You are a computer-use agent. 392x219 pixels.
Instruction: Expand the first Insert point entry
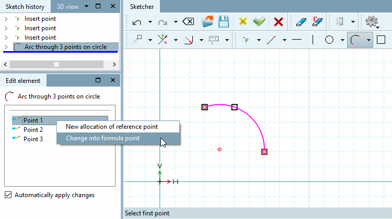[6, 19]
